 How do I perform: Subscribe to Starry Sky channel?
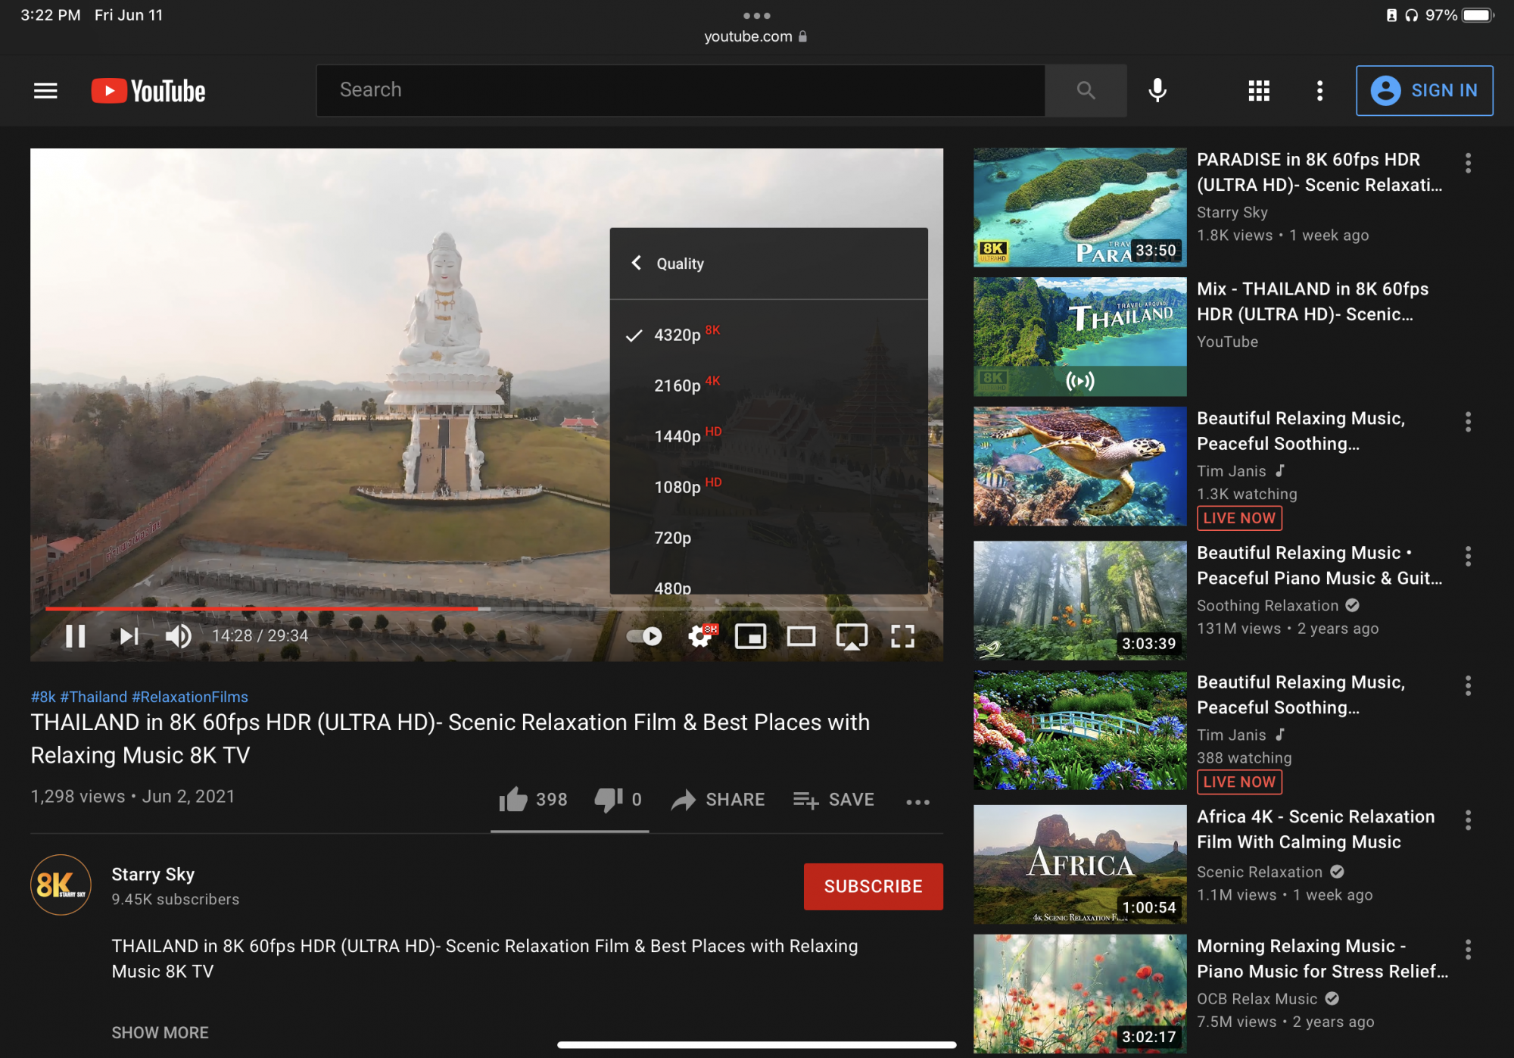[873, 886]
